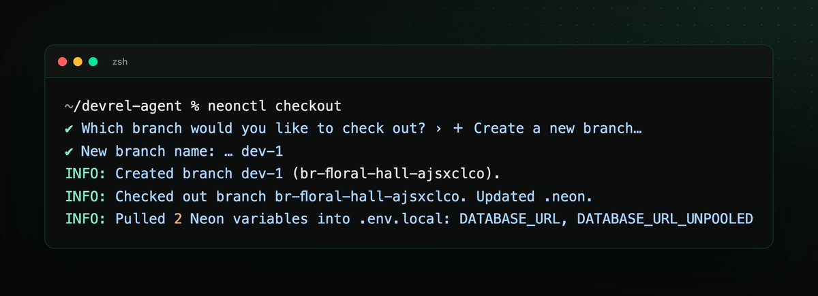Click "DATABASE_URL," variable name
The height and width of the screenshot is (296, 818).
514,218
